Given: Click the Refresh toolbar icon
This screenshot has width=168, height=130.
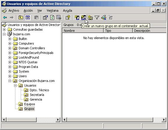Looking at the screenshot, I should [52, 17].
